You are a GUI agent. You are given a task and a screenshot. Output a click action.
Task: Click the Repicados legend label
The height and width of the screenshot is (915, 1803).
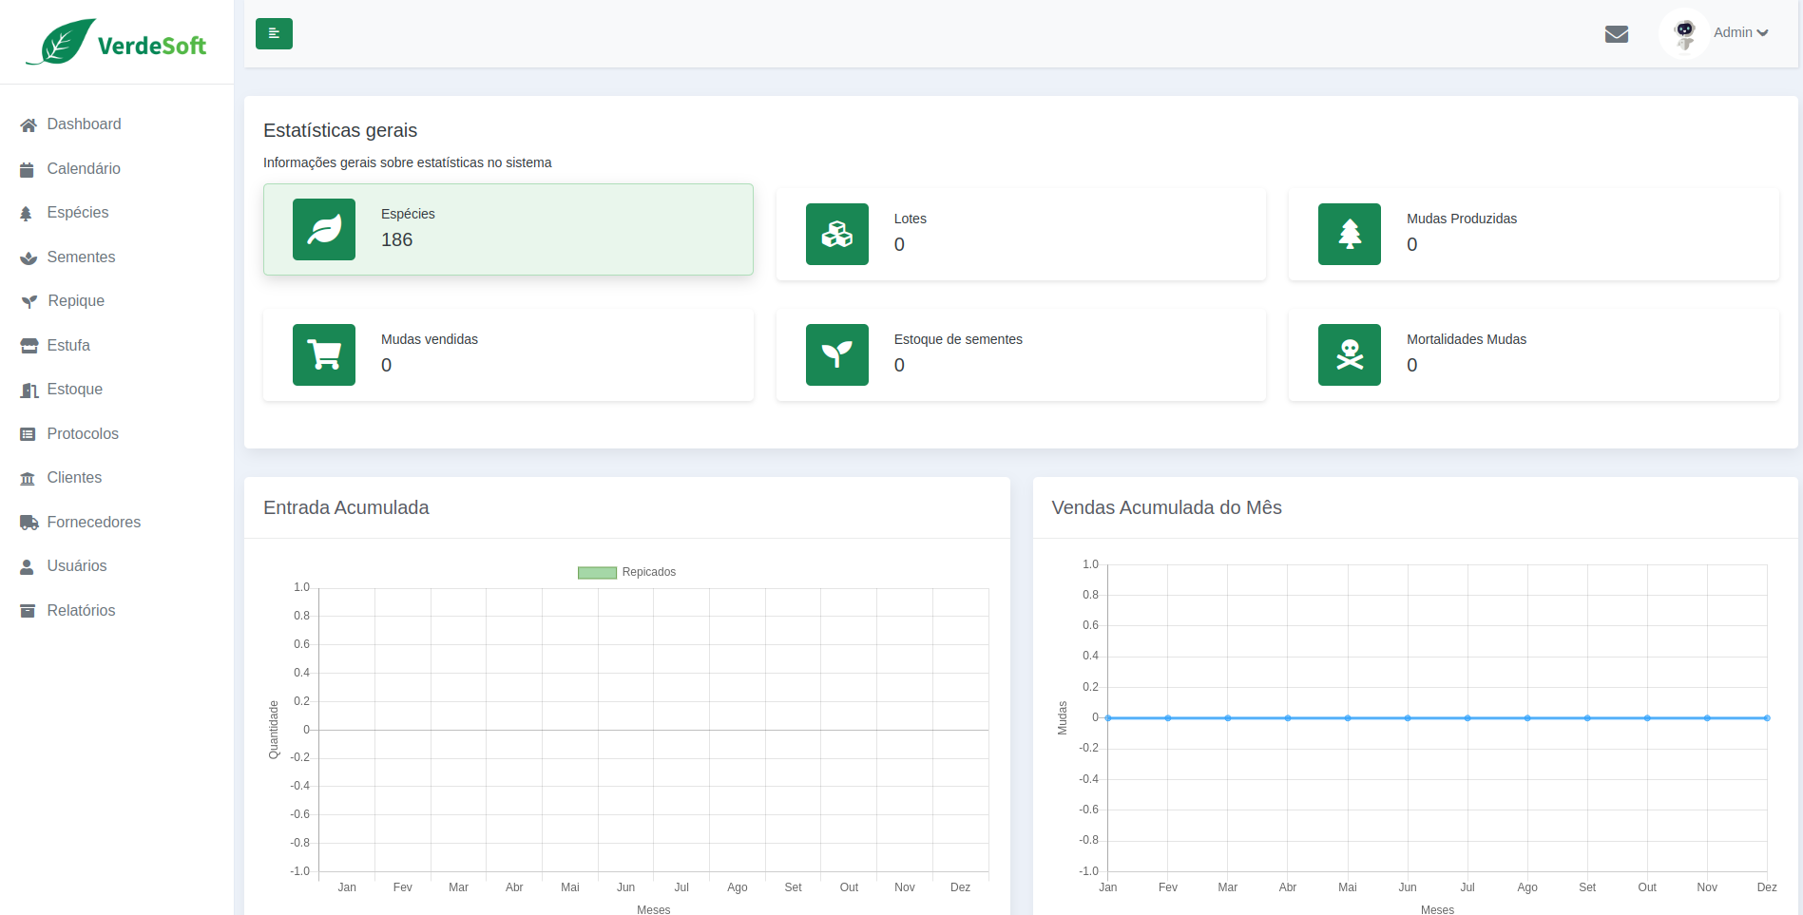click(x=649, y=572)
